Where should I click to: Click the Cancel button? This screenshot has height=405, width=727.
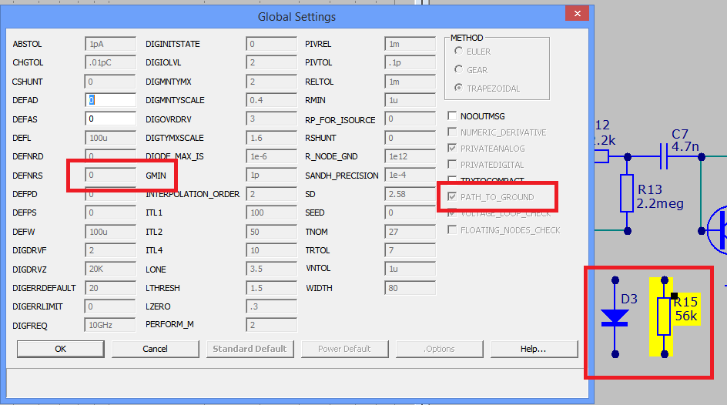coord(155,349)
